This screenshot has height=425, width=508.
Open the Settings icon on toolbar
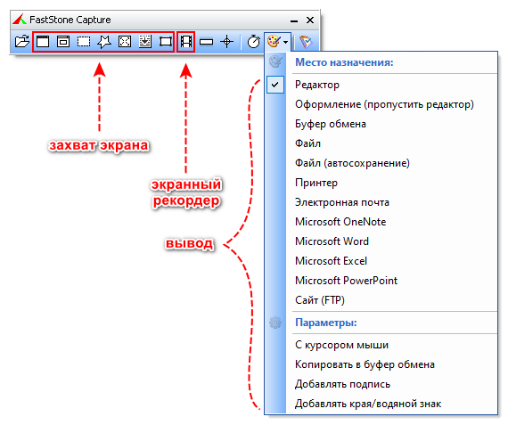tap(306, 42)
